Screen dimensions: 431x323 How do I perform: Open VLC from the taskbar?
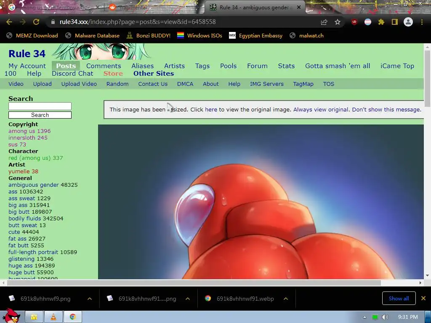pyautogui.click(x=53, y=317)
